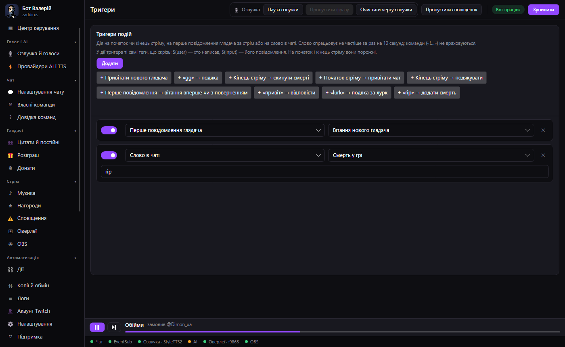This screenshot has height=347, width=565.
Task: Click the question mark icon for Довідка команд
Action: click(x=10, y=117)
